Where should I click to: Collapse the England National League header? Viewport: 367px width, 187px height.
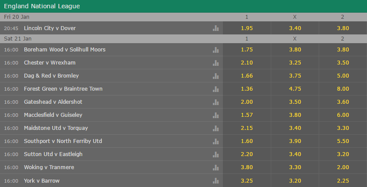click(x=184, y=6)
